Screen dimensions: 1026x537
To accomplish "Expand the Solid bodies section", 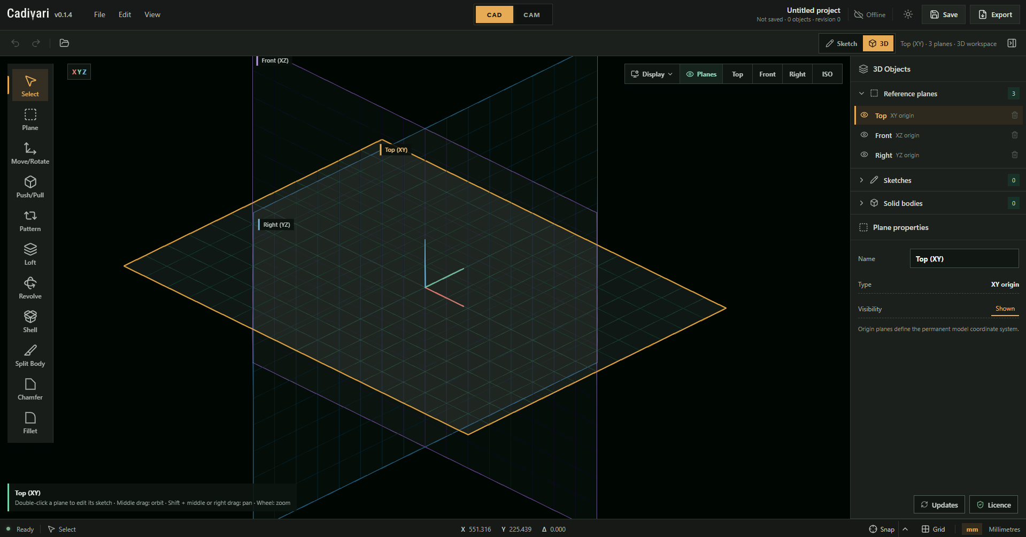I will (x=861, y=203).
